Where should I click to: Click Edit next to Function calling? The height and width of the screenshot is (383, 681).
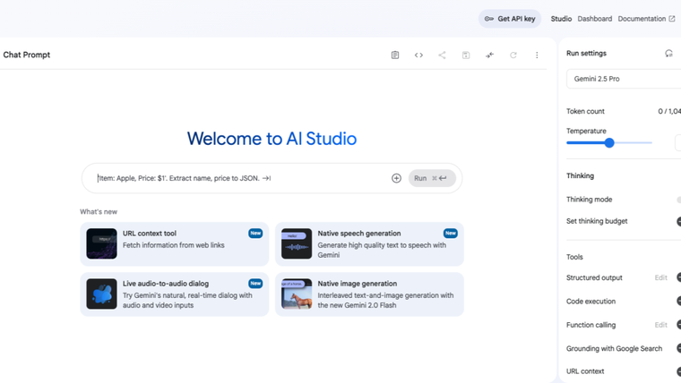pos(660,325)
